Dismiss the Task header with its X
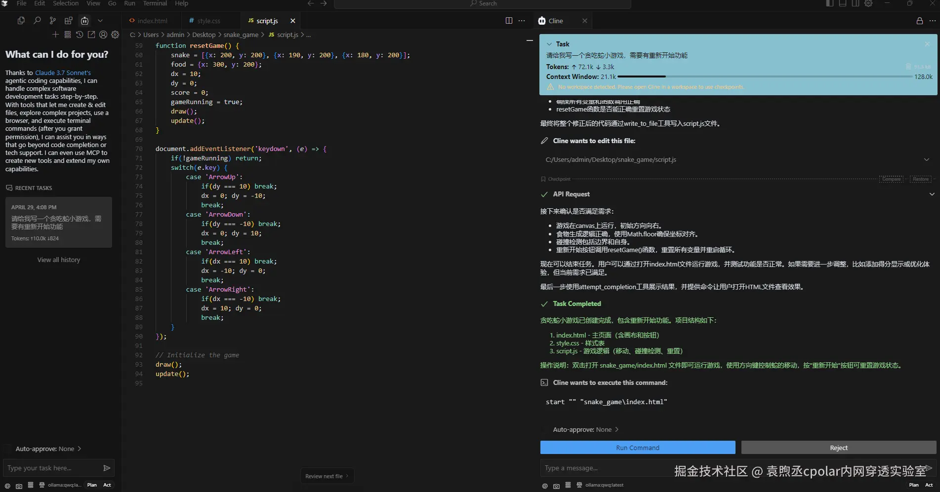This screenshot has height=492, width=940. (927, 44)
